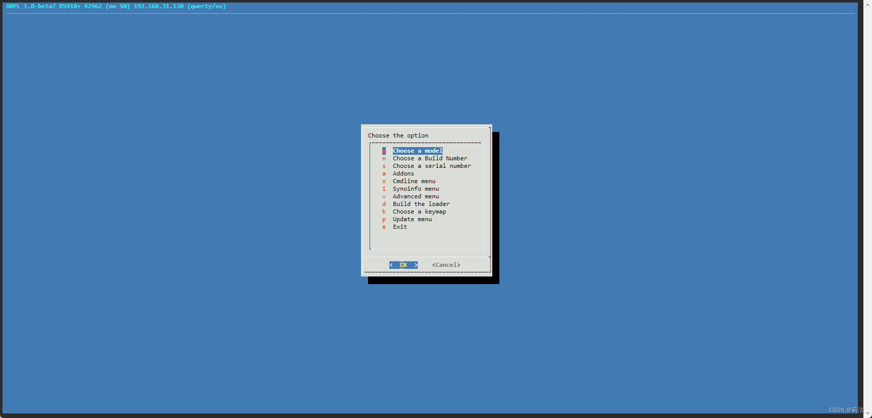This screenshot has height=418, width=872.
Task: Click the (qwerty/us) keymap text in header
Action: [206, 6]
